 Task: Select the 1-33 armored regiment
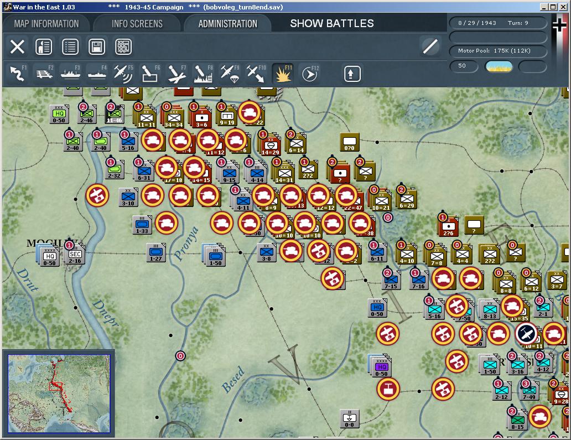point(142,225)
